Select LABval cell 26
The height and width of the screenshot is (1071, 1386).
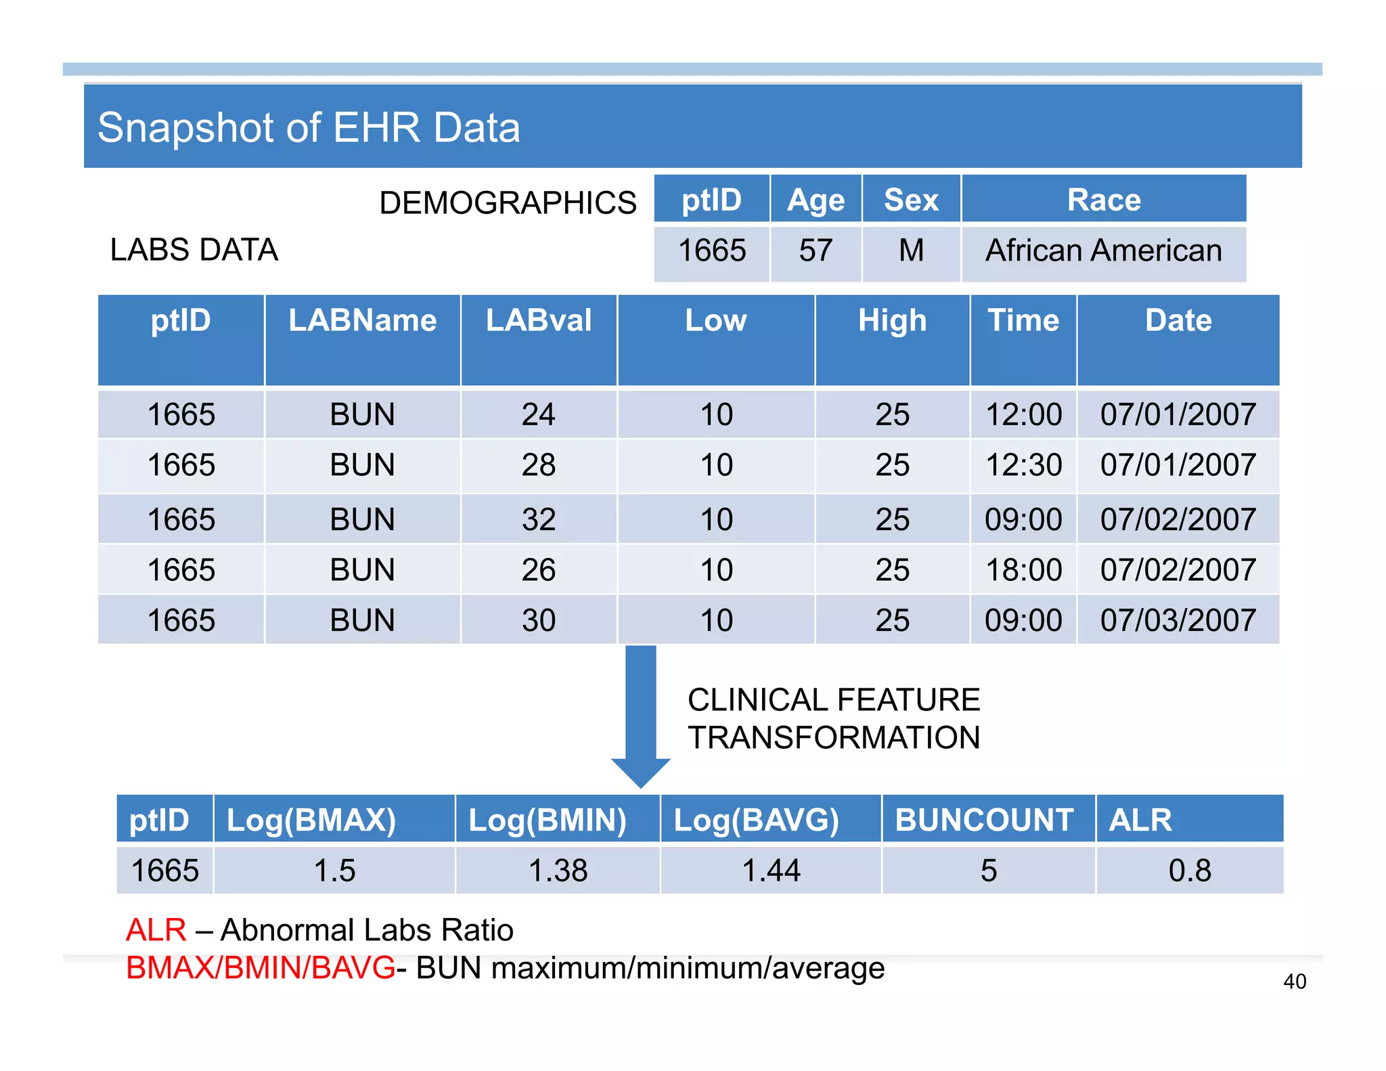[539, 569]
